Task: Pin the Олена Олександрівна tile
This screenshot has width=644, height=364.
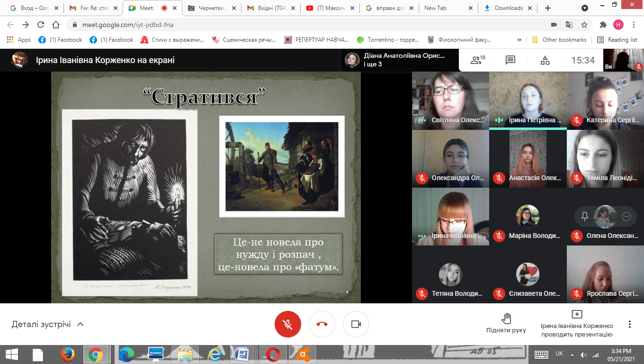Action: (585, 217)
